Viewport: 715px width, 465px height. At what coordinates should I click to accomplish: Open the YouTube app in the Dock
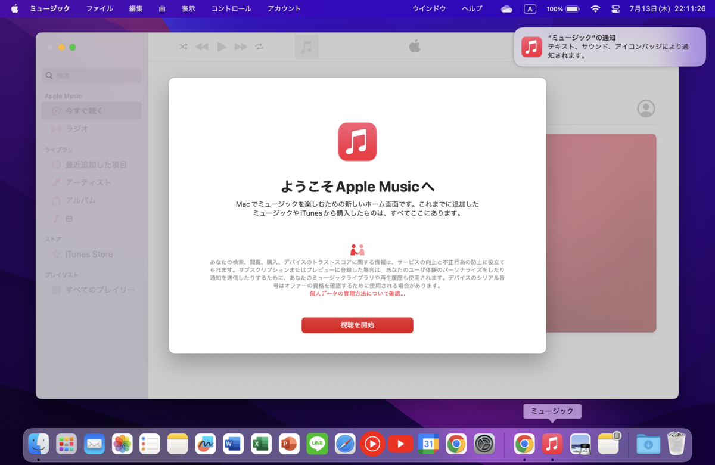click(400, 444)
